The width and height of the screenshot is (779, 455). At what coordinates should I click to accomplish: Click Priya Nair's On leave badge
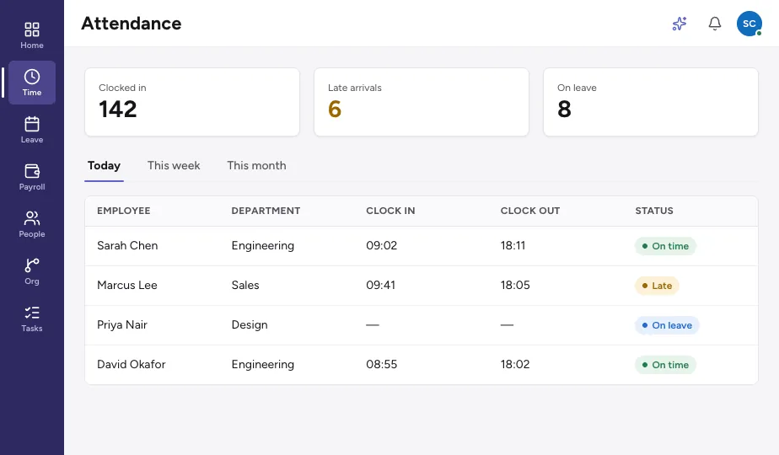coord(667,325)
